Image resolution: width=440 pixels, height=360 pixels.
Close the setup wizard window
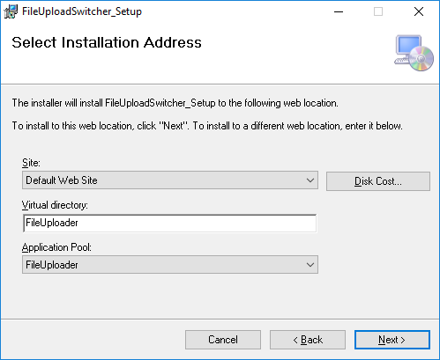pyautogui.click(x=419, y=11)
